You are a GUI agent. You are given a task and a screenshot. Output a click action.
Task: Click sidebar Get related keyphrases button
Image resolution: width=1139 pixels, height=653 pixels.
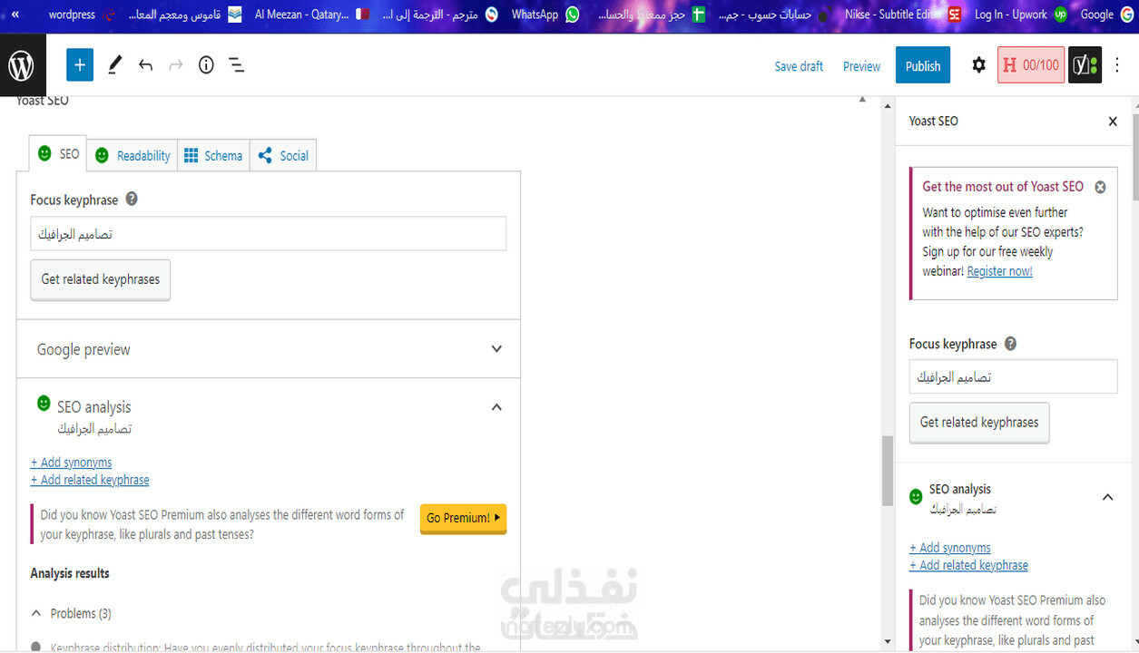(x=979, y=423)
